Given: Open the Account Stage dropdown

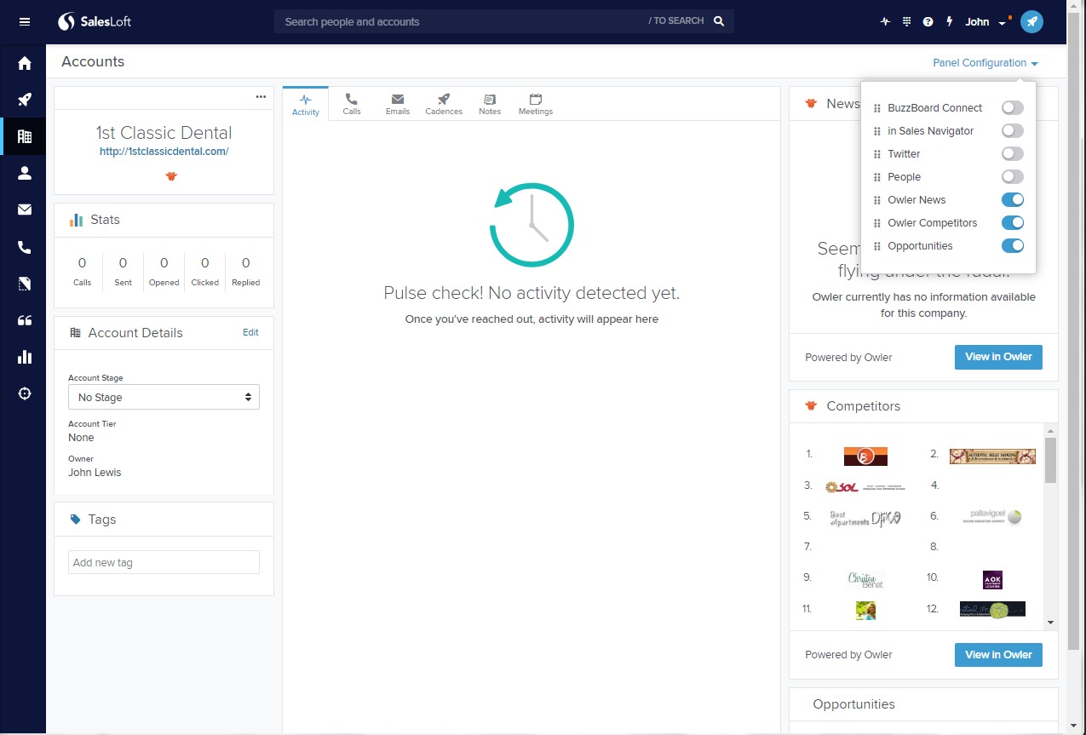Looking at the screenshot, I should pyautogui.click(x=164, y=398).
